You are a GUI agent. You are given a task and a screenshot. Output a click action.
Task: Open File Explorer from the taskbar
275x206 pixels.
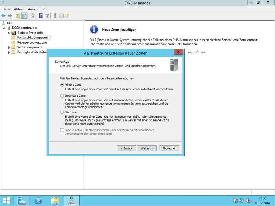[x=55, y=201]
